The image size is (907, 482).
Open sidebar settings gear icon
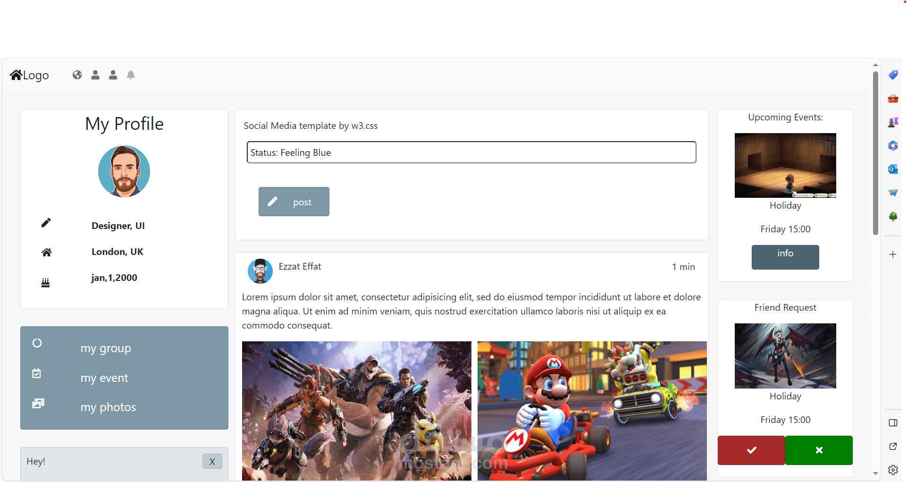893,470
